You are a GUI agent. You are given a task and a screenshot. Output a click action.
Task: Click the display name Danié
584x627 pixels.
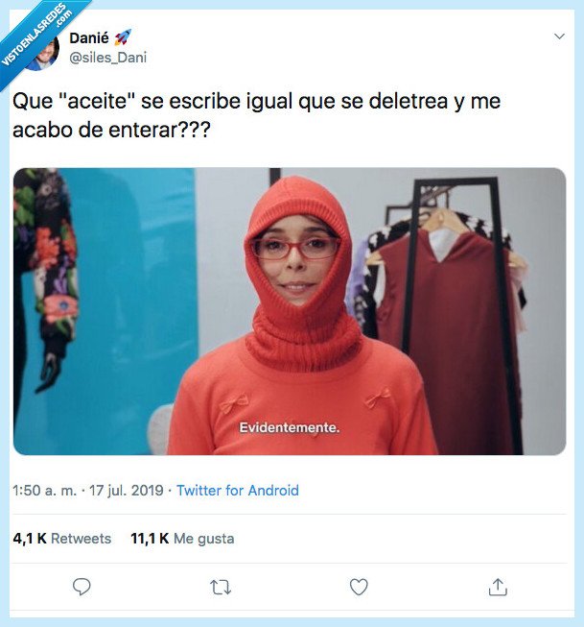(x=89, y=38)
